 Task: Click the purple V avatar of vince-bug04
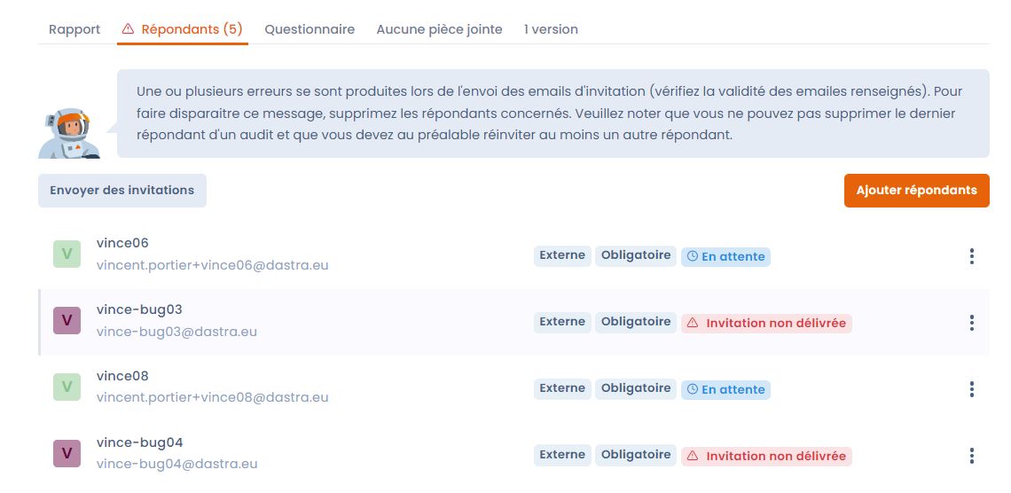67,453
